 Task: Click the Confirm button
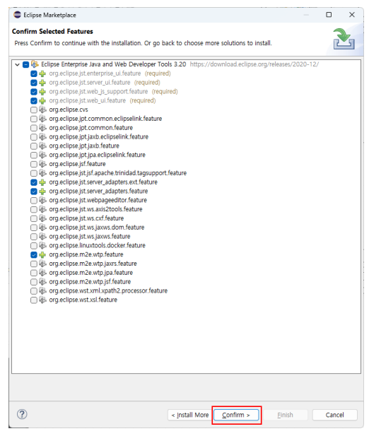click(236, 415)
